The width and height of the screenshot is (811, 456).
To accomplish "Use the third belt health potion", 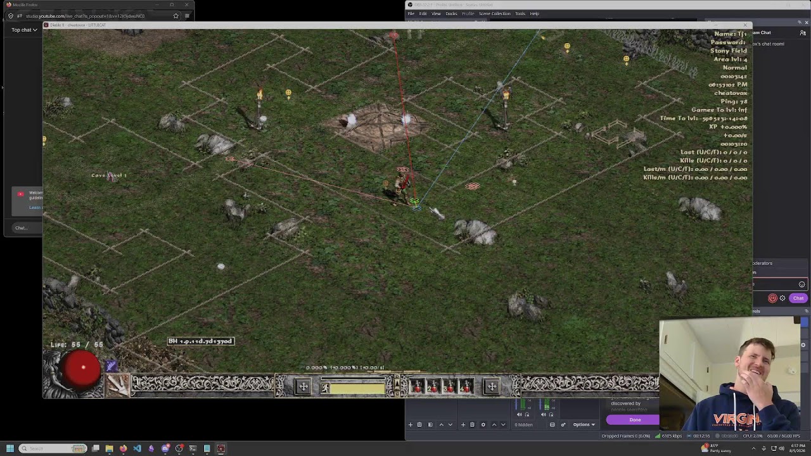I will [x=450, y=386].
